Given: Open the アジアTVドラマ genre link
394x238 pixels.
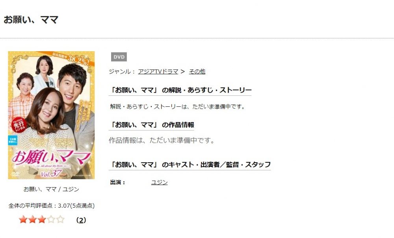Looking at the screenshot, I should point(158,72).
